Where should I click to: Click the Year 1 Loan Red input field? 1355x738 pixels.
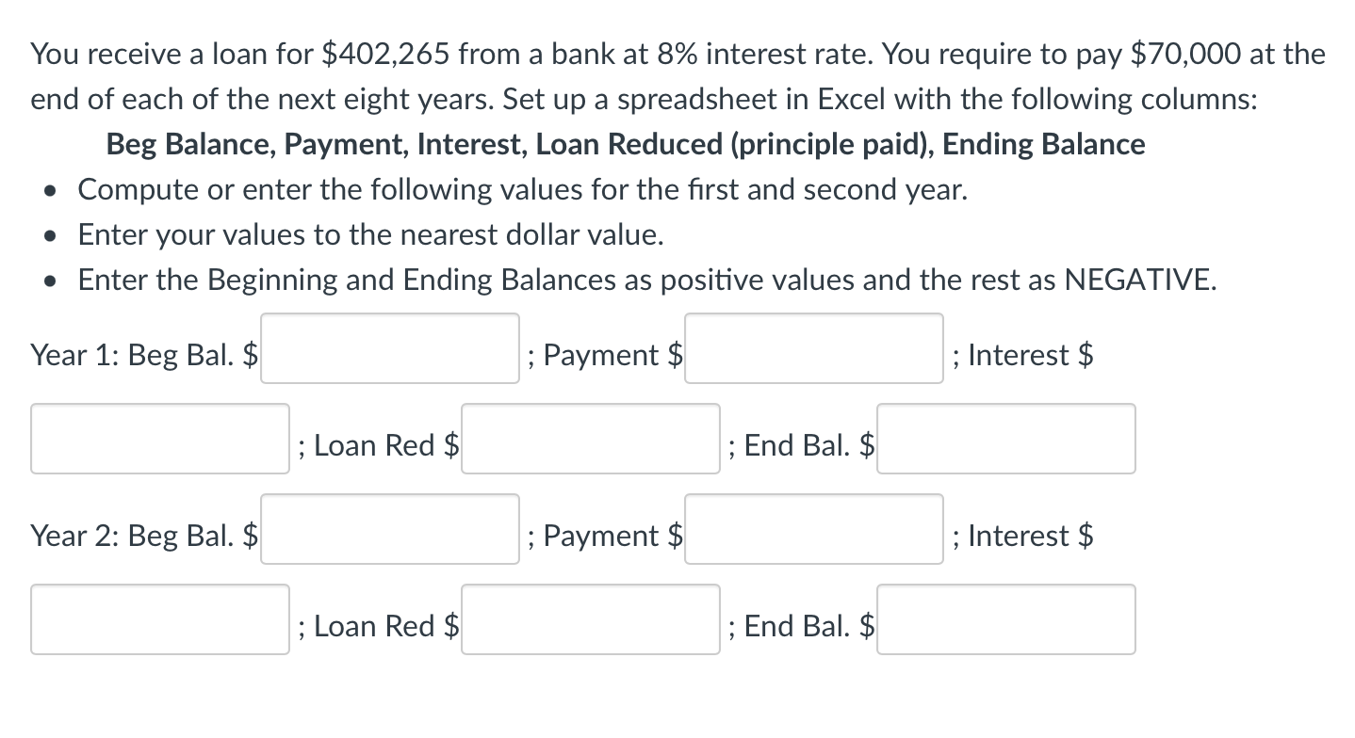[590, 439]
